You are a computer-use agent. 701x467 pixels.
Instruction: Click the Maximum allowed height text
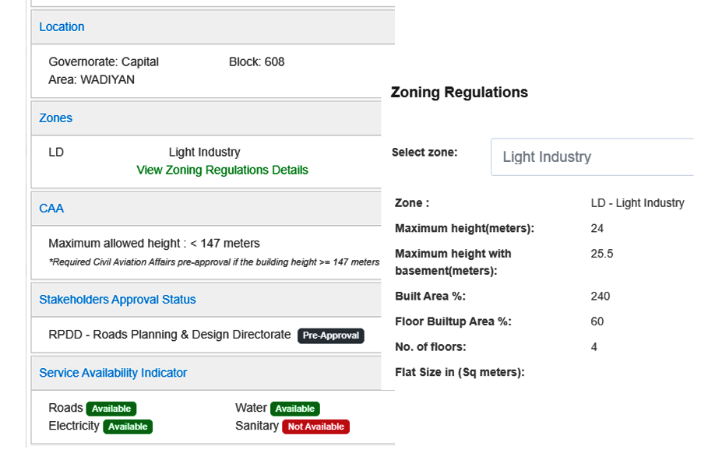[154, 244]
